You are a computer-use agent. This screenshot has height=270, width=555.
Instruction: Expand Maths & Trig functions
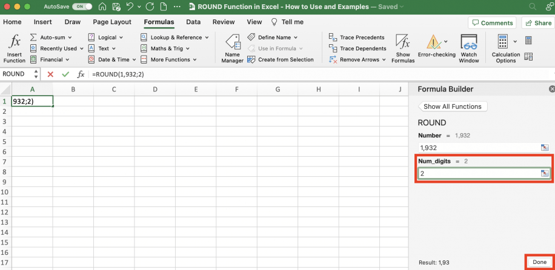pos(165,48)
